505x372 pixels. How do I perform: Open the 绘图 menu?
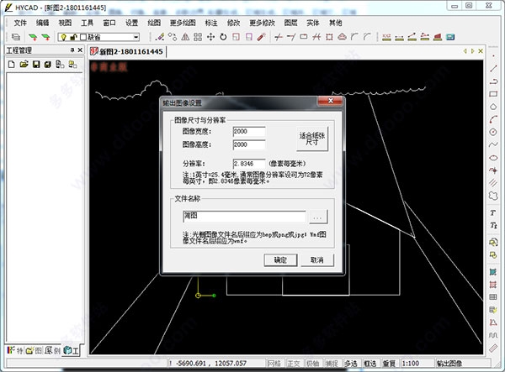pyautogui.click(x=154, y=23)
